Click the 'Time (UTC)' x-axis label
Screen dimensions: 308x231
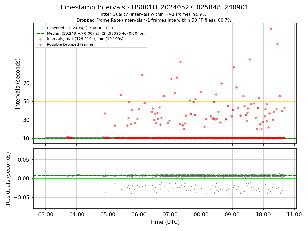point(165,222)
